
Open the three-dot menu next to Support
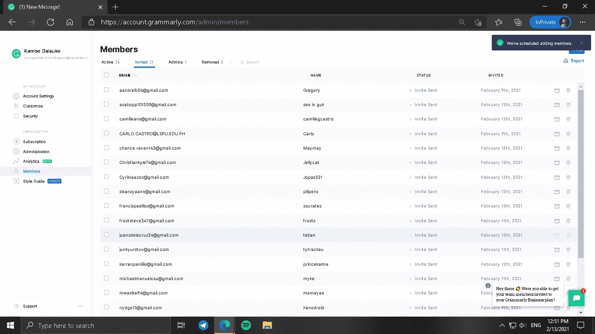coord(80,306)
